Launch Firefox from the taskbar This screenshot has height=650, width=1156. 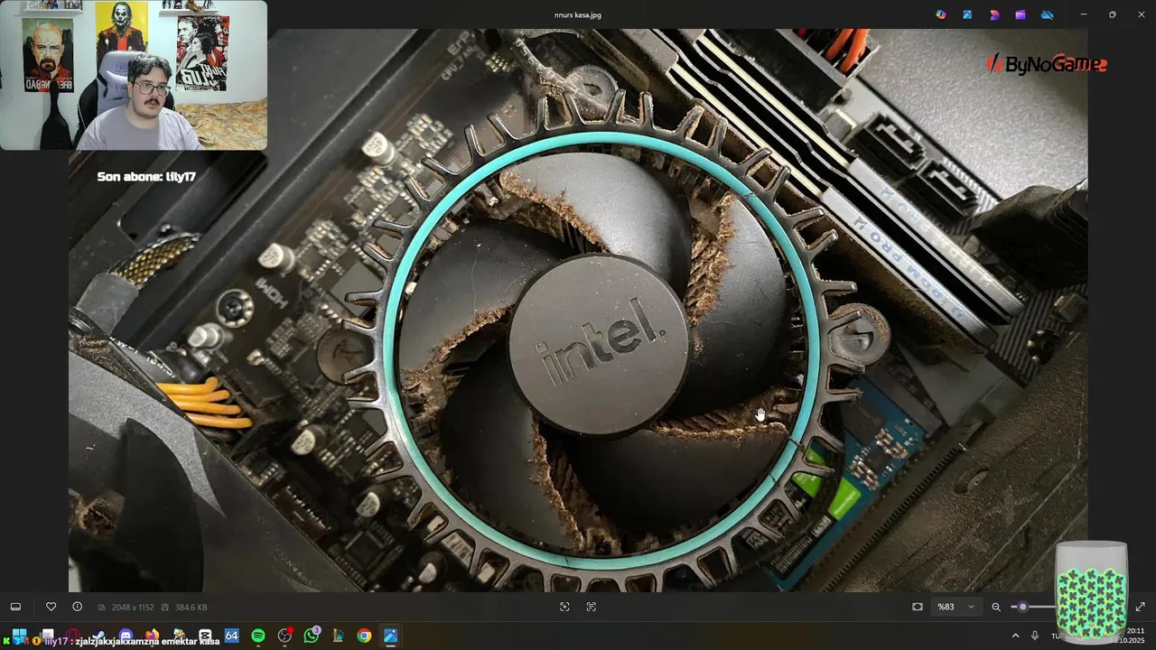(152, 636)
